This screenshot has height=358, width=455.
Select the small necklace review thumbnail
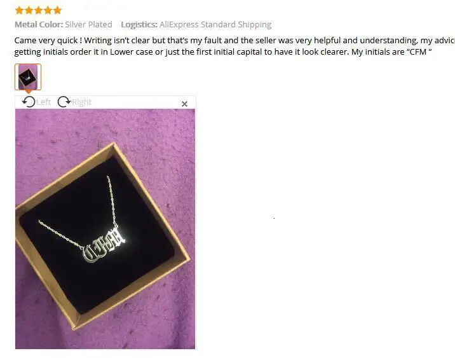coord(28,77)
